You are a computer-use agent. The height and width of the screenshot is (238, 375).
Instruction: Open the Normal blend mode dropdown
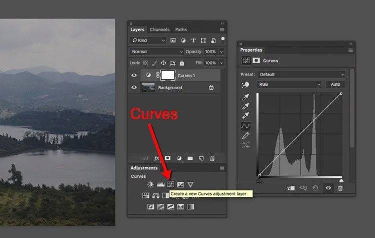pyautogui.click(x=156, y=52)
